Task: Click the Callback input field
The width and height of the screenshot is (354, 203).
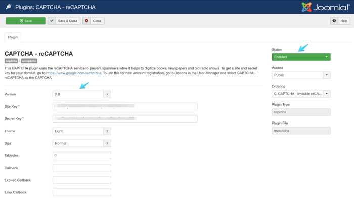Action: pyautogui.click(x=82, y=168)
